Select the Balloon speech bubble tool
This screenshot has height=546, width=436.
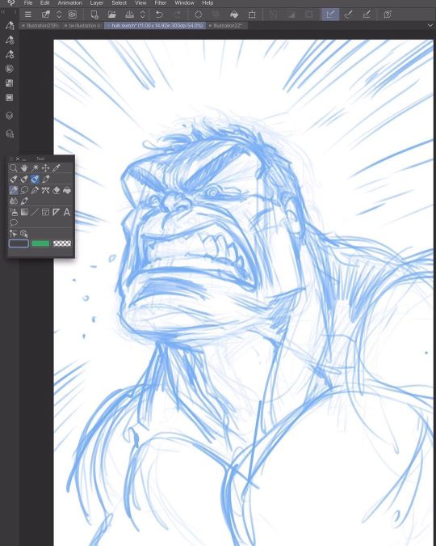tap(13, 222)
